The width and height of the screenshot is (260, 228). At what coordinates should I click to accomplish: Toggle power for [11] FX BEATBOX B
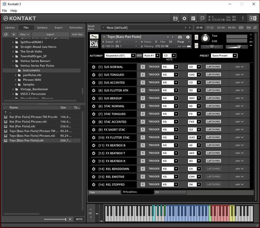tap(94, 145)
